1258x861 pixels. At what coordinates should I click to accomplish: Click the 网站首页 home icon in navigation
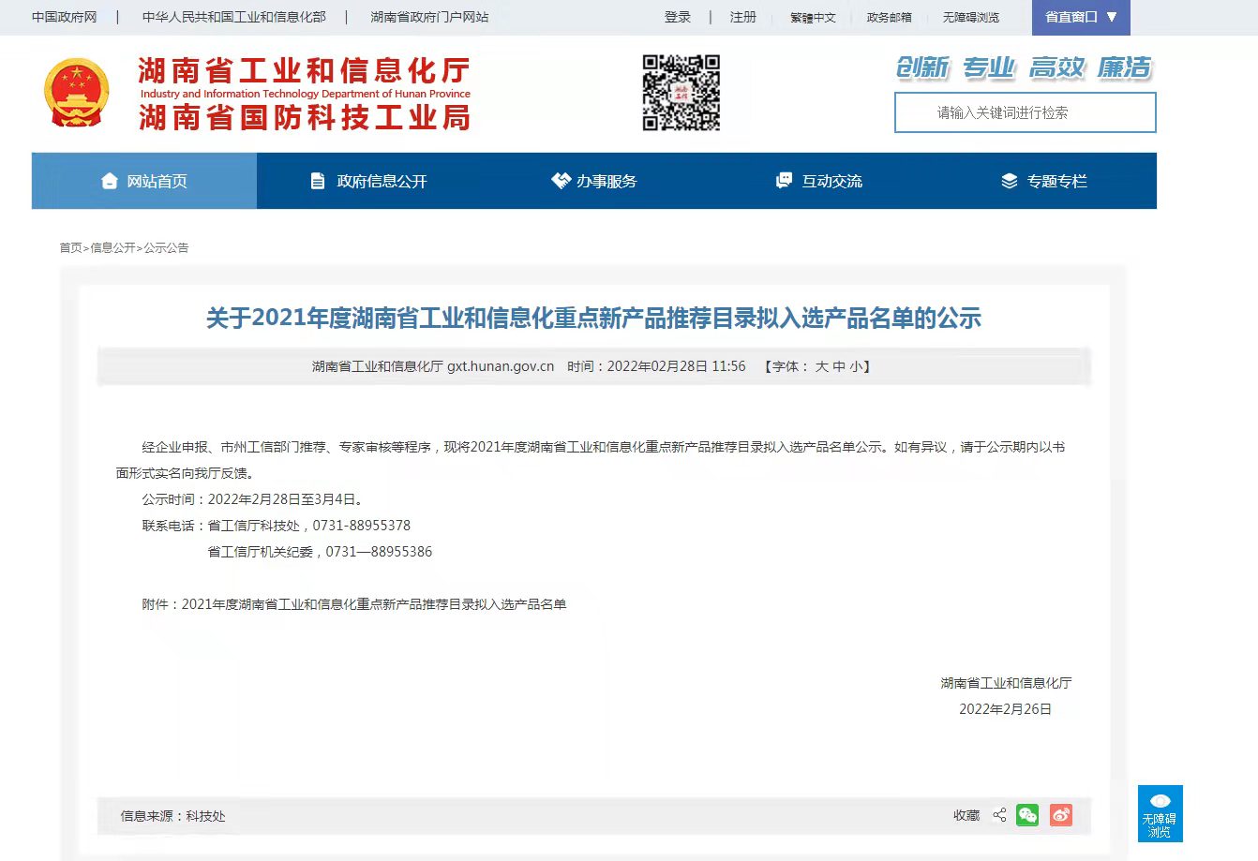109,180
